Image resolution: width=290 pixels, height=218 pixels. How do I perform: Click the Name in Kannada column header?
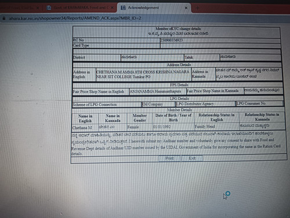(x=113, y=118)
